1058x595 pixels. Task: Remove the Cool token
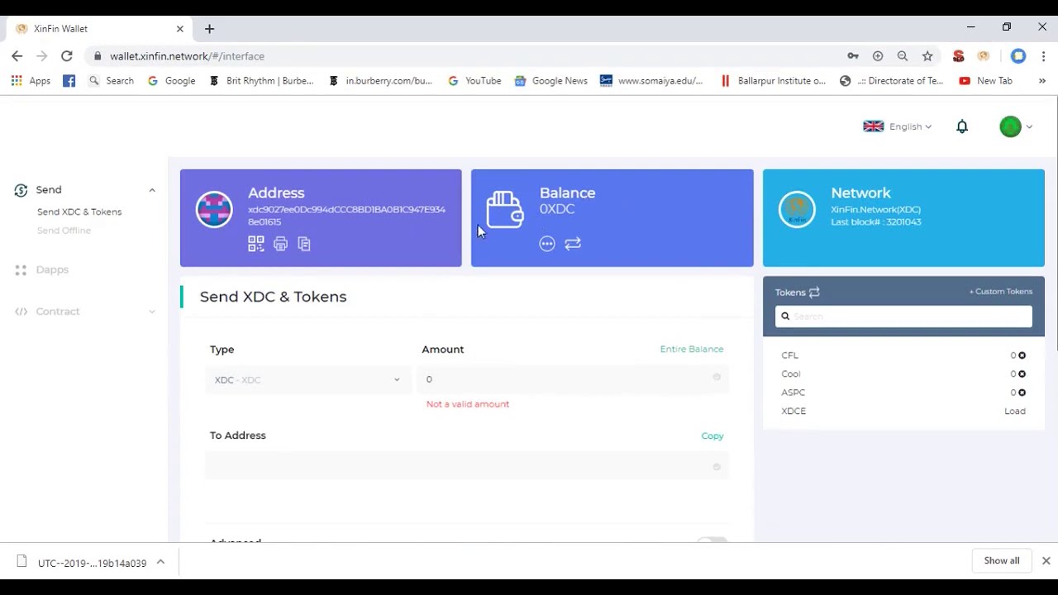click(1022, 374)
